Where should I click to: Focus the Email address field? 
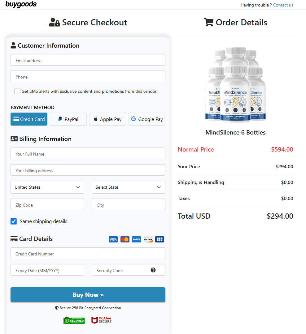click(x=88, y=60)
